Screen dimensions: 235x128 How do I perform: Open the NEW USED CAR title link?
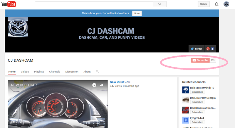click(120, 82)
